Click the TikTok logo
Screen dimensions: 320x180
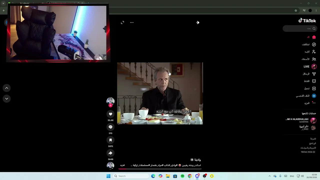click(x=307, y=21)
